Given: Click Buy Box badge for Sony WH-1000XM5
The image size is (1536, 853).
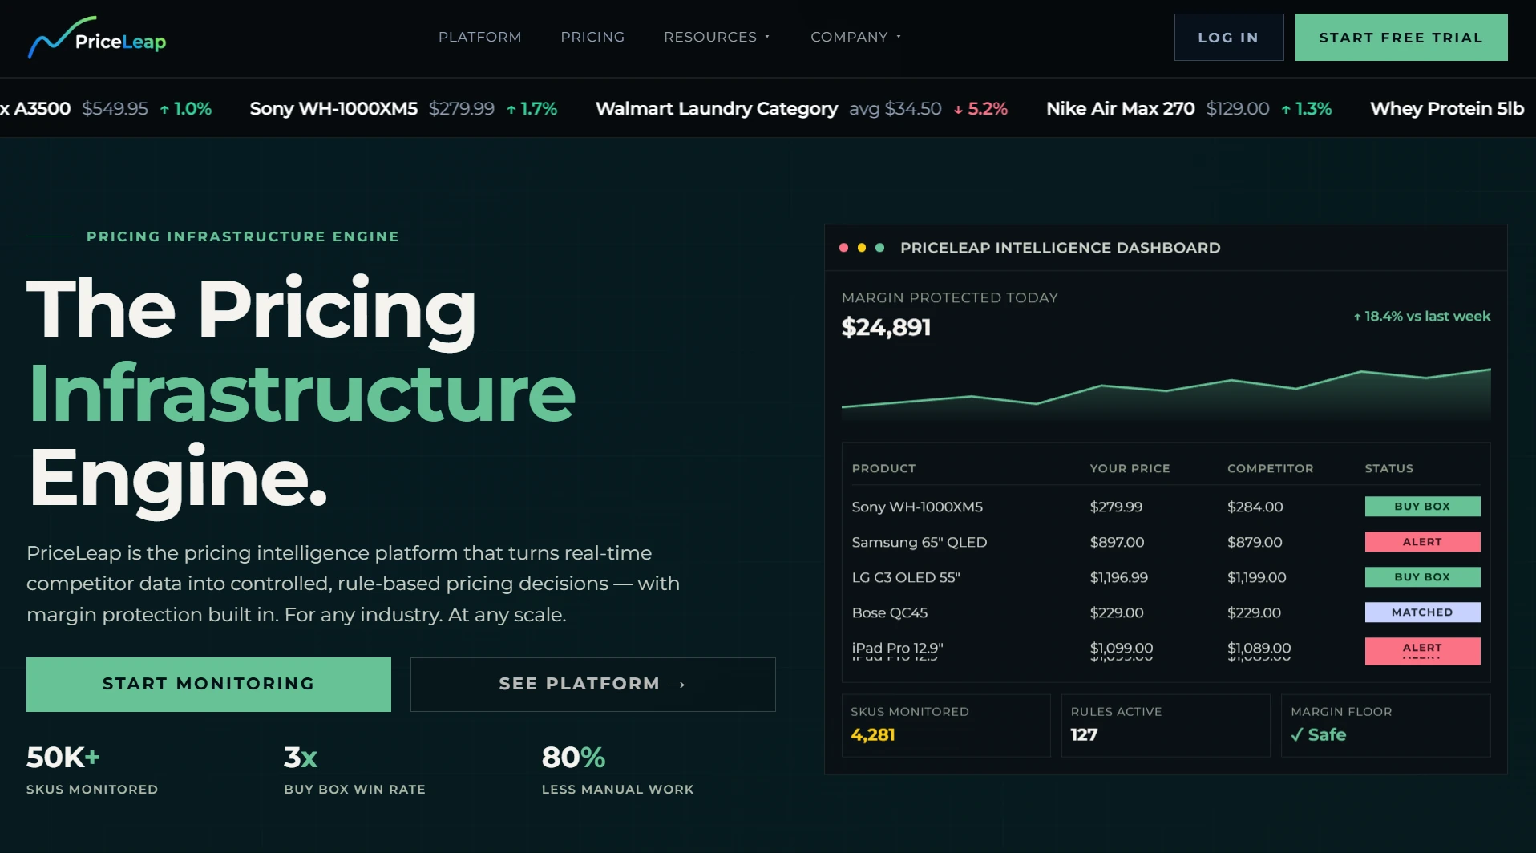Looking at the screenshot, I should (x=1422, y=507).
